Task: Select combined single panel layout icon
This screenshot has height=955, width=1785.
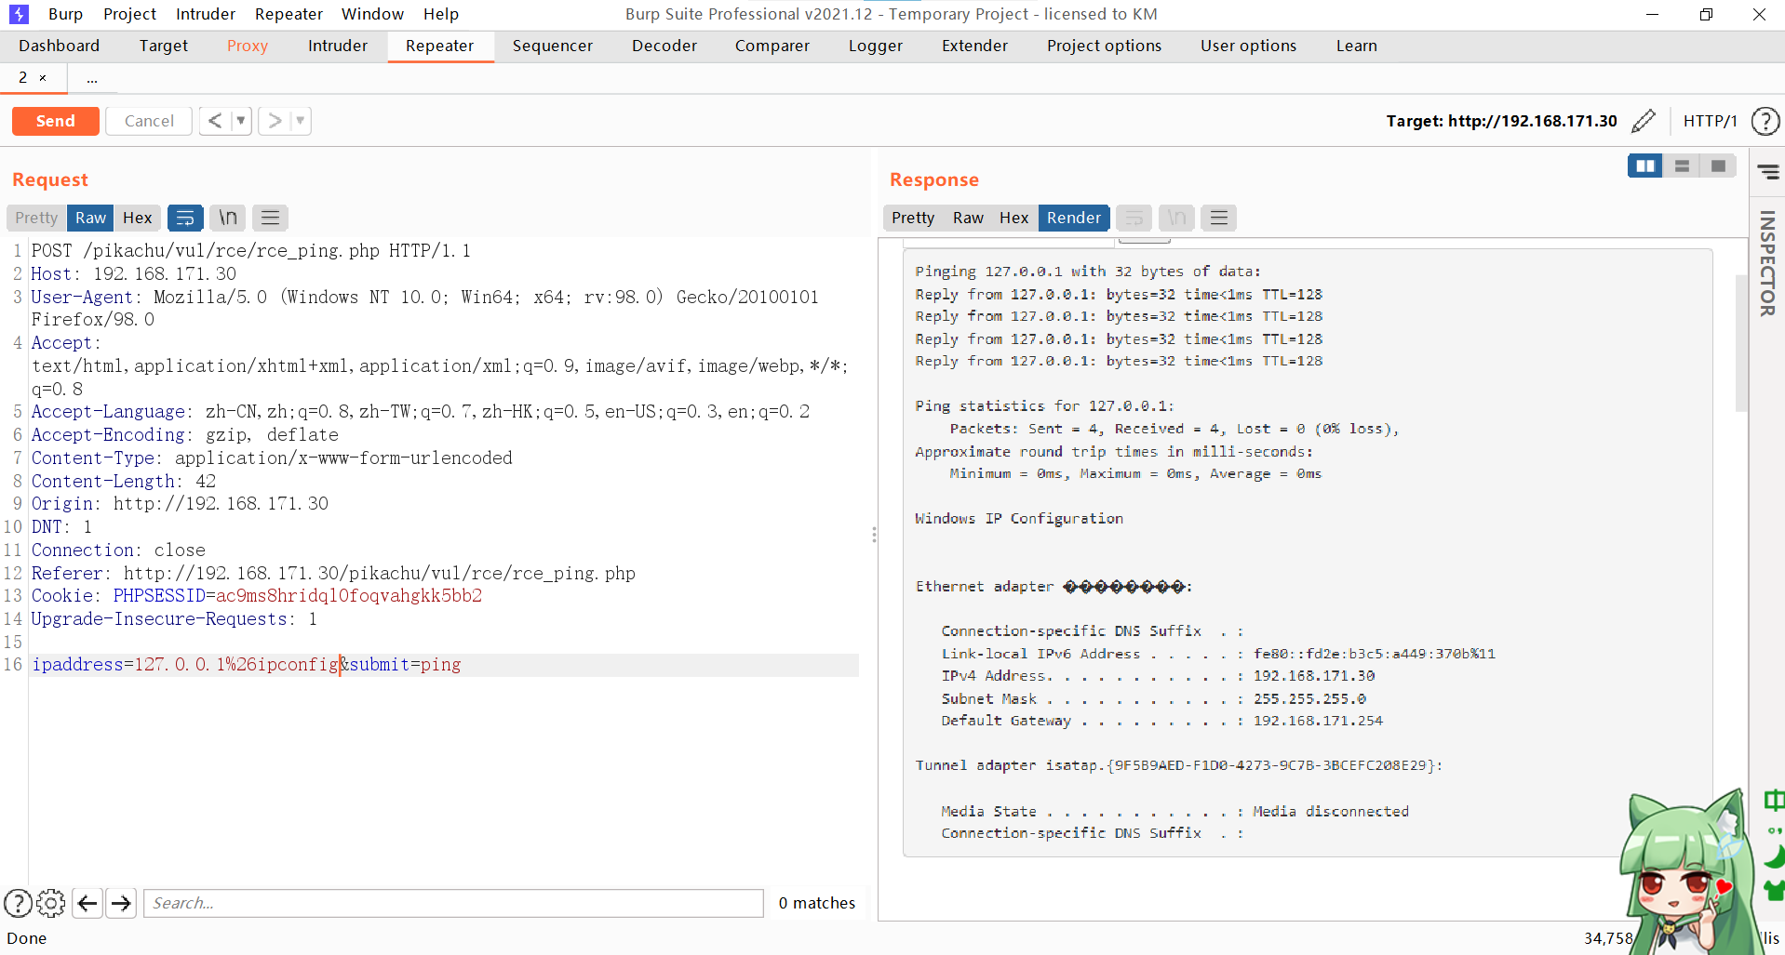Action: pos(1718,166)
